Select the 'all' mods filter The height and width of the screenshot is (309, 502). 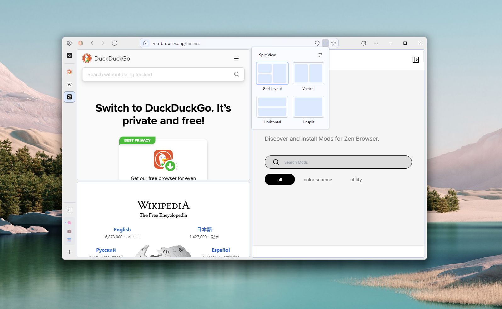(280, 179)
